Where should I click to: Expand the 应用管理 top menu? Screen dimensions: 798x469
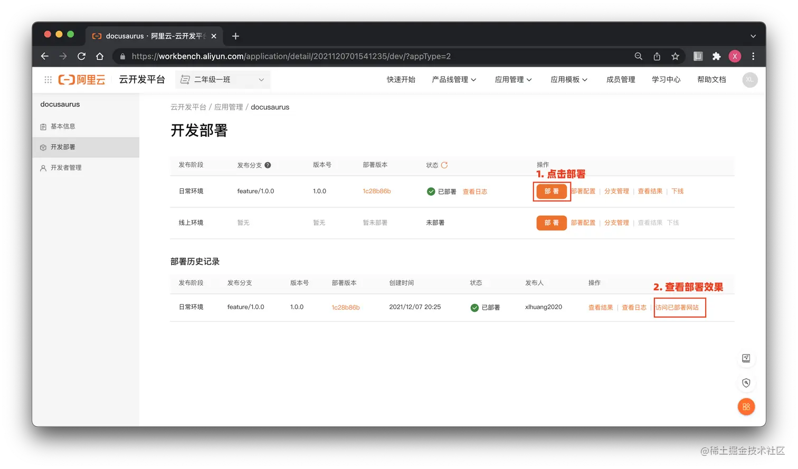pyautogui.click(x=513, y=80)
